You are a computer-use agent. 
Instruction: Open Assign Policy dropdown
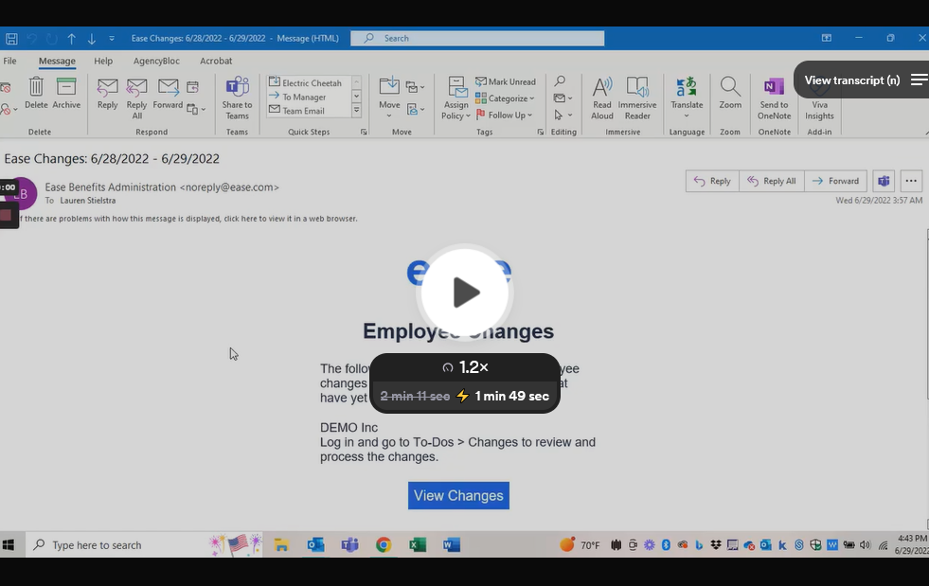pos(456,98)
